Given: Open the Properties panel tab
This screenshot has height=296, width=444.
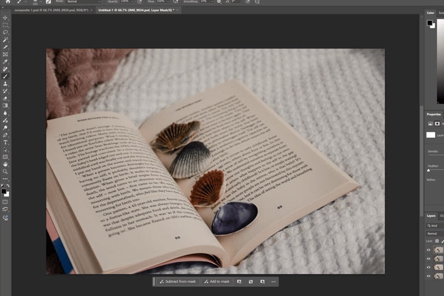Looking at the screenshot, I should tap(434, 114).
